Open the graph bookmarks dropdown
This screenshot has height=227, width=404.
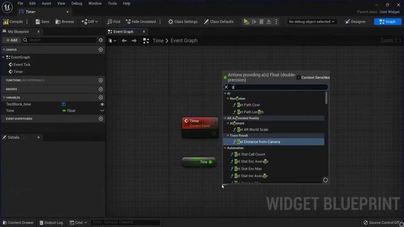point(112,40)
